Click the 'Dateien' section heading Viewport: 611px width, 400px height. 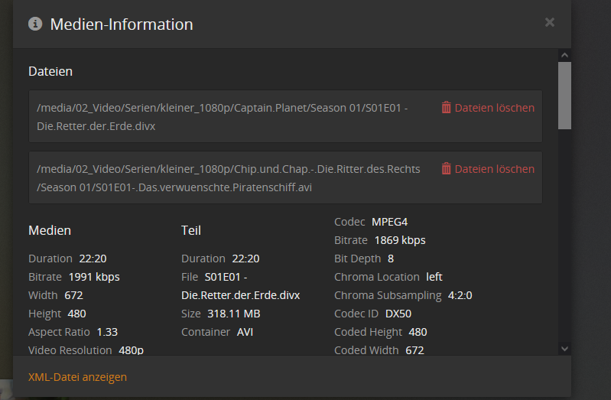(x=50, y=71)
